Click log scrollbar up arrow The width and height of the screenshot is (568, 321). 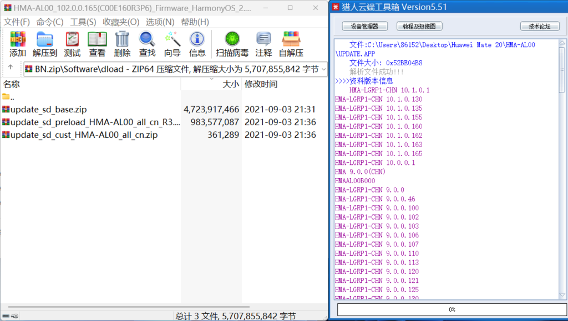pyautogui.click(x=562, y=43)
